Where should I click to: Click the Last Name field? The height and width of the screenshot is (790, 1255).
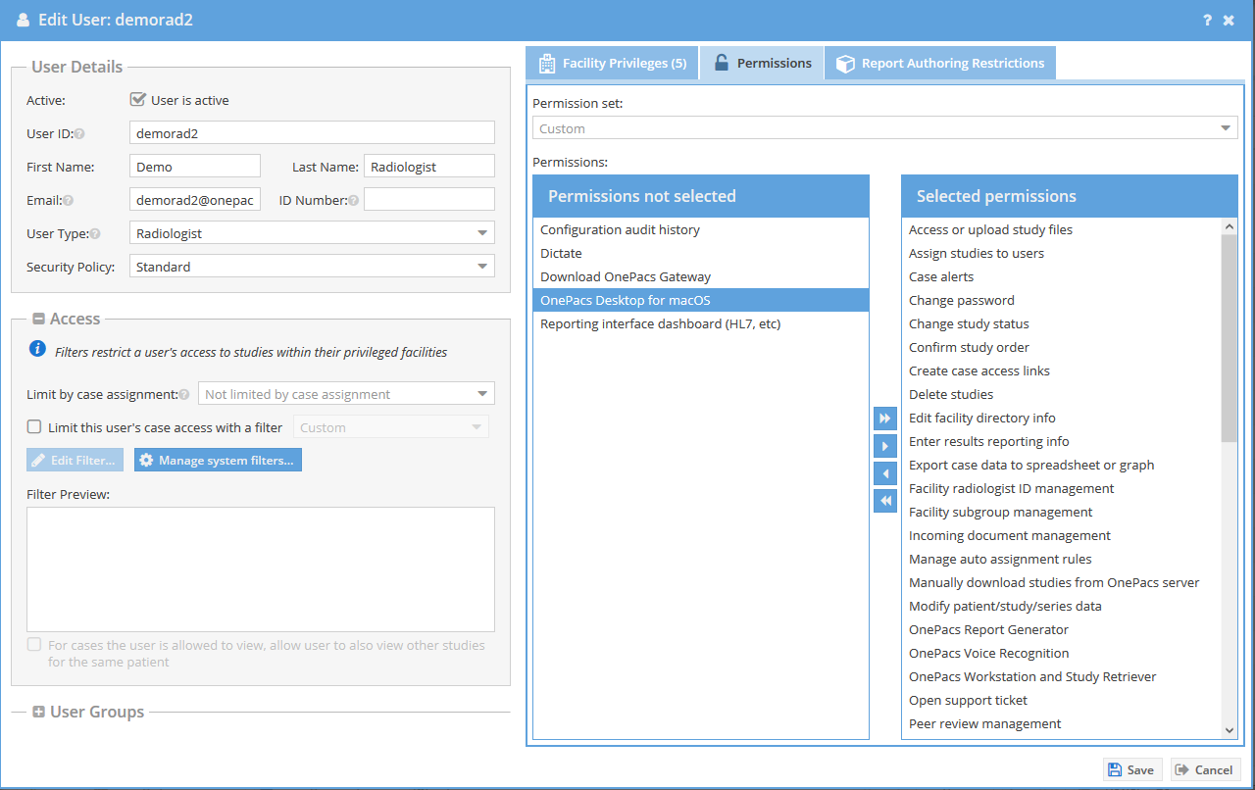[429, 167]
